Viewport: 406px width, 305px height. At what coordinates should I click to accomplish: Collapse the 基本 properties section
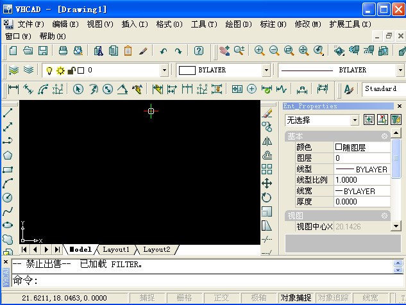click(384, 136)
